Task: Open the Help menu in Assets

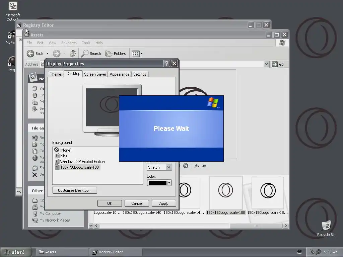Action: coord(99,43)
